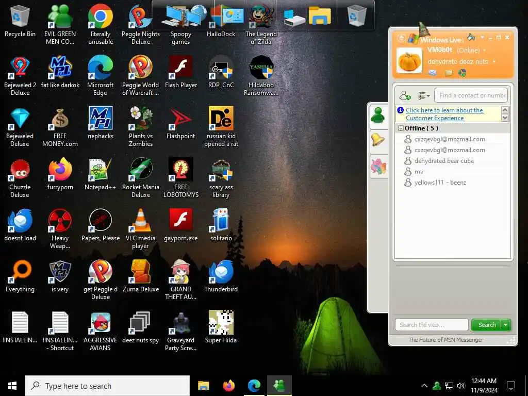Open the notification center icon
Viewport: 528px width, 396px height.
coord(511,386)
